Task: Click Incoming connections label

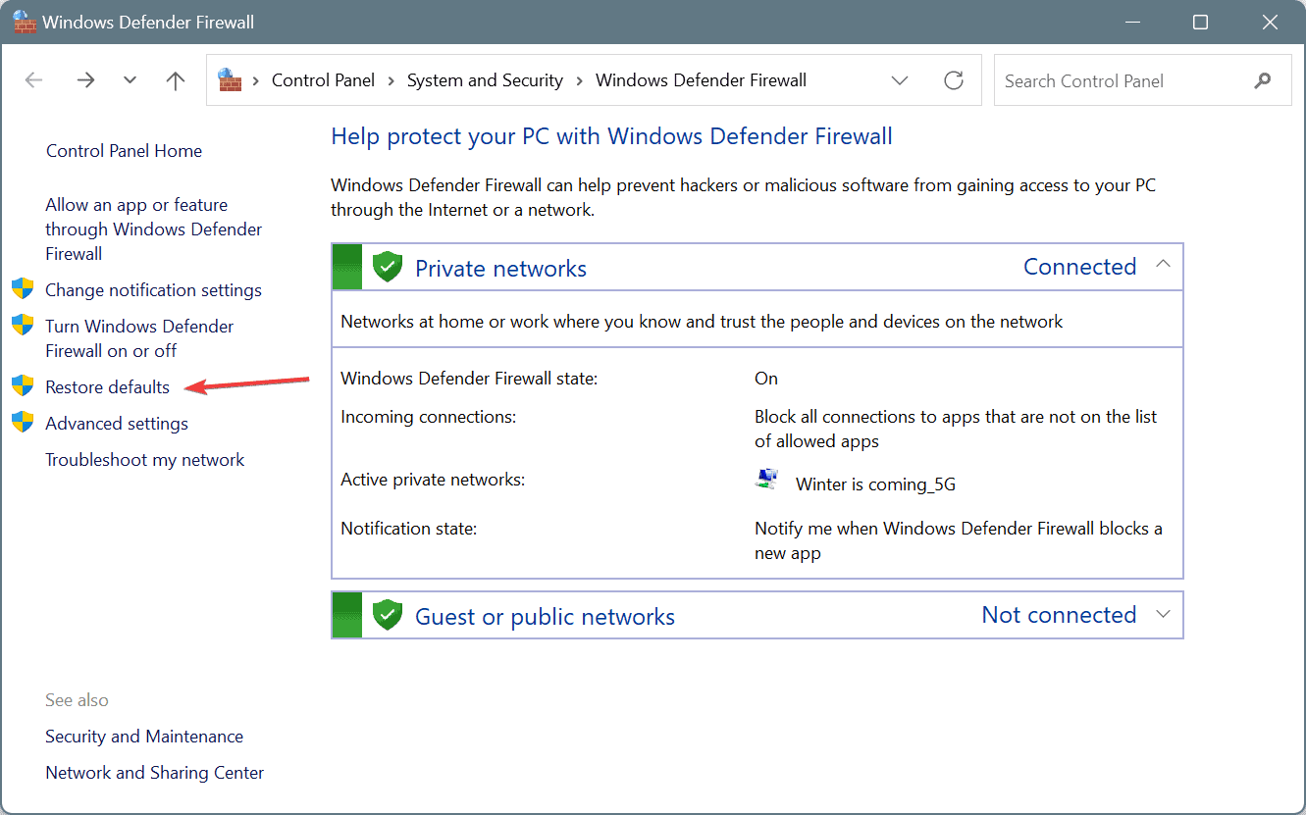Action: [428, 417]
